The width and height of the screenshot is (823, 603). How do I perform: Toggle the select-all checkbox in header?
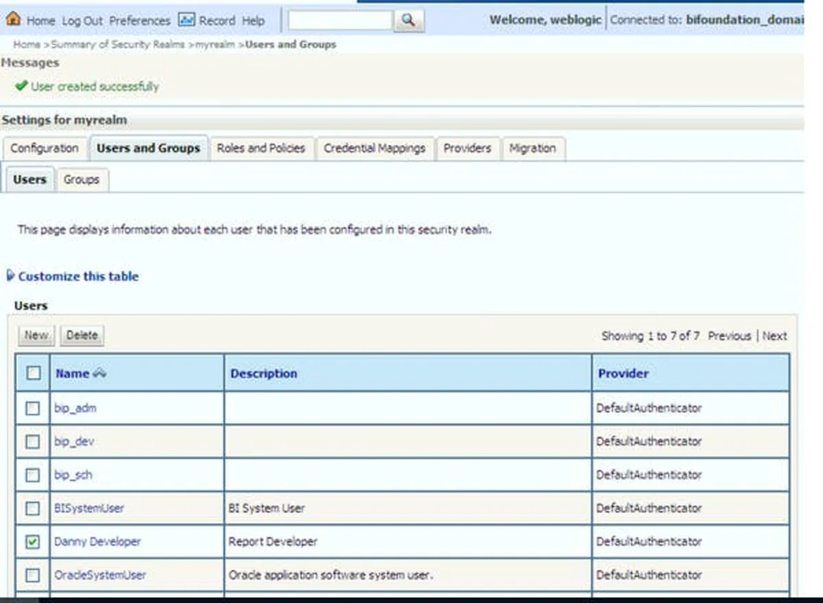tap(33, 373)
